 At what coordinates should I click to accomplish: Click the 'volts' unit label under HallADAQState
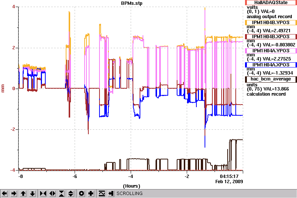pyautogui.click(x=252, y=7)
